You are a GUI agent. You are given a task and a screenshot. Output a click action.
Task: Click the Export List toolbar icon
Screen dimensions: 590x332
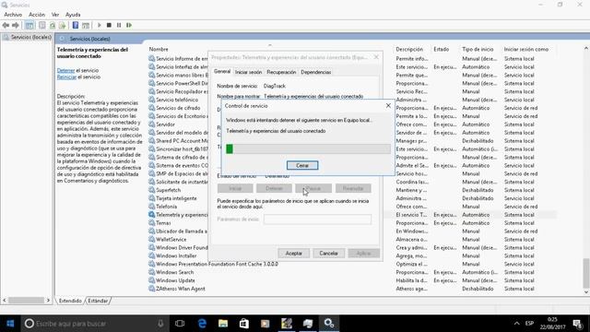point(62,25)
